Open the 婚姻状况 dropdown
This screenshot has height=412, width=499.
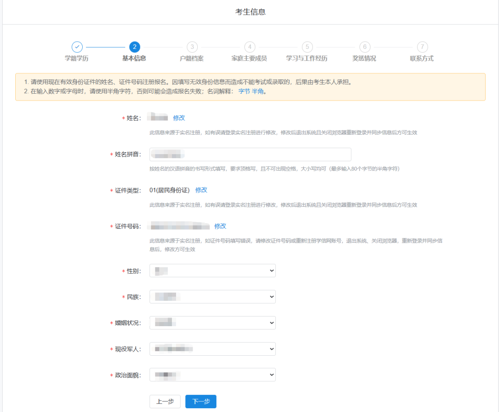213,323
